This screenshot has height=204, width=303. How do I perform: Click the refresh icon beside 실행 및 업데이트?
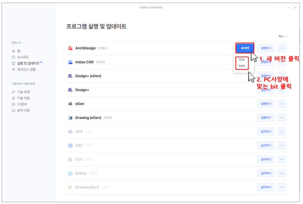[13, 63]
